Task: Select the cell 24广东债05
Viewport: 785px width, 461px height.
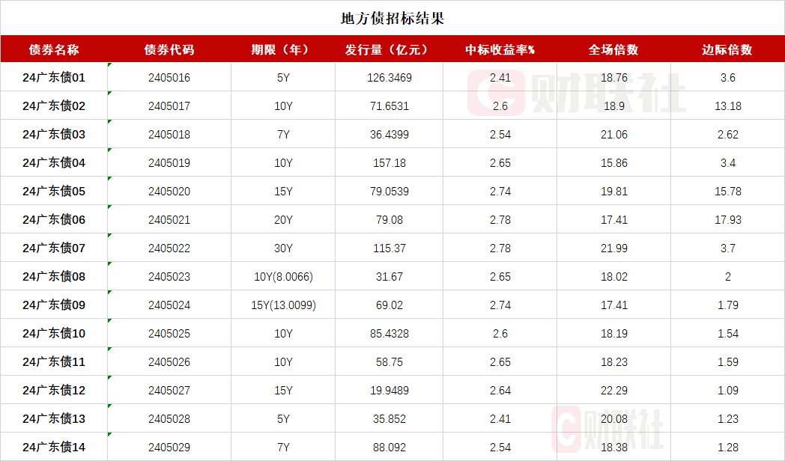Action: [54, 192]
